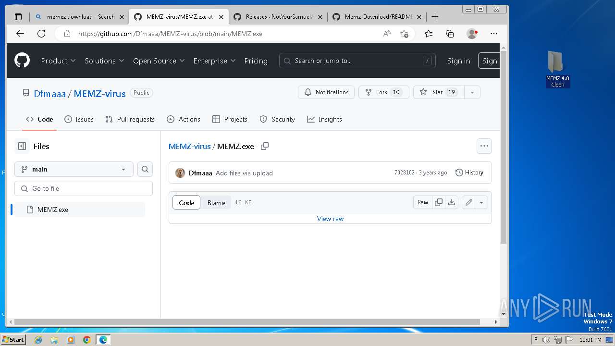Viewport: 615px width, 346px height.
Task: Expand the Product menu
Action: (x=58, y=61)
